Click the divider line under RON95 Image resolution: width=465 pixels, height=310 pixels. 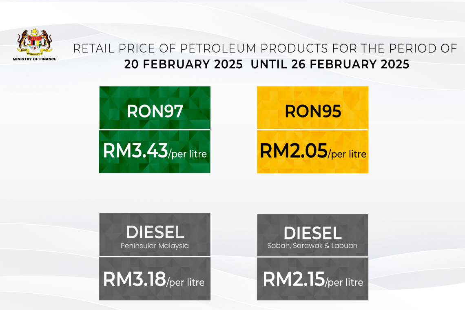(x=312, y=130)
